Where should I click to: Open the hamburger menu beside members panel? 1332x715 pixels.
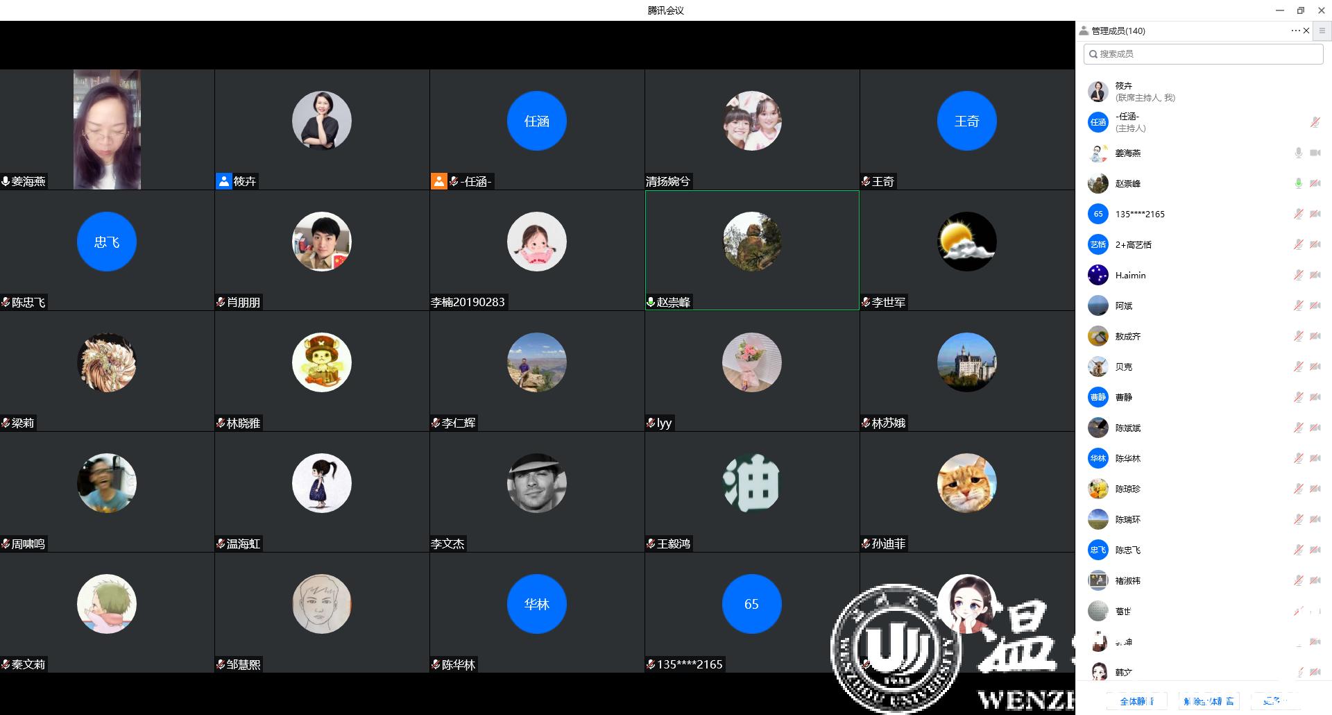[1322, 31]
